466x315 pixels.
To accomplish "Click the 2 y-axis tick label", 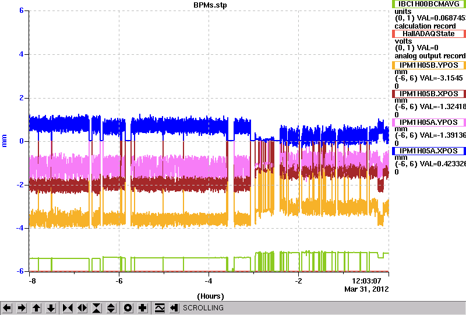I will click(x=22, y=98).
